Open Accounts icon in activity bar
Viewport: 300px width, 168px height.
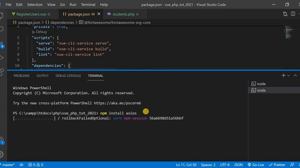pos(2,141)
